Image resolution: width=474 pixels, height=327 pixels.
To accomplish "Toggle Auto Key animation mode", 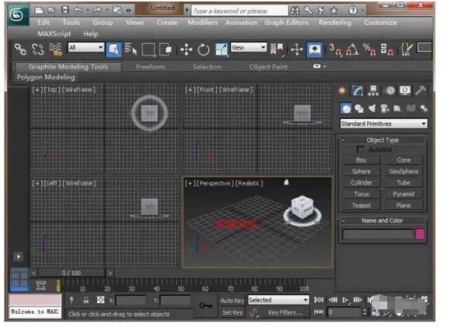I will coord(232,301).
